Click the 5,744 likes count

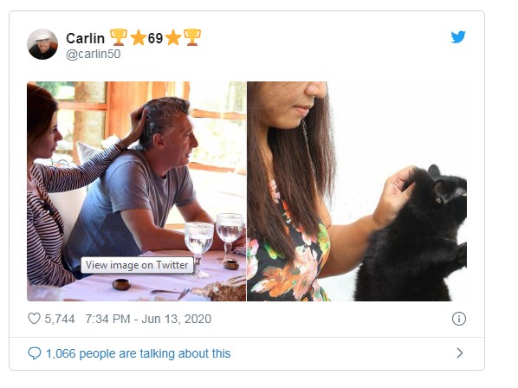coord(60,319)
